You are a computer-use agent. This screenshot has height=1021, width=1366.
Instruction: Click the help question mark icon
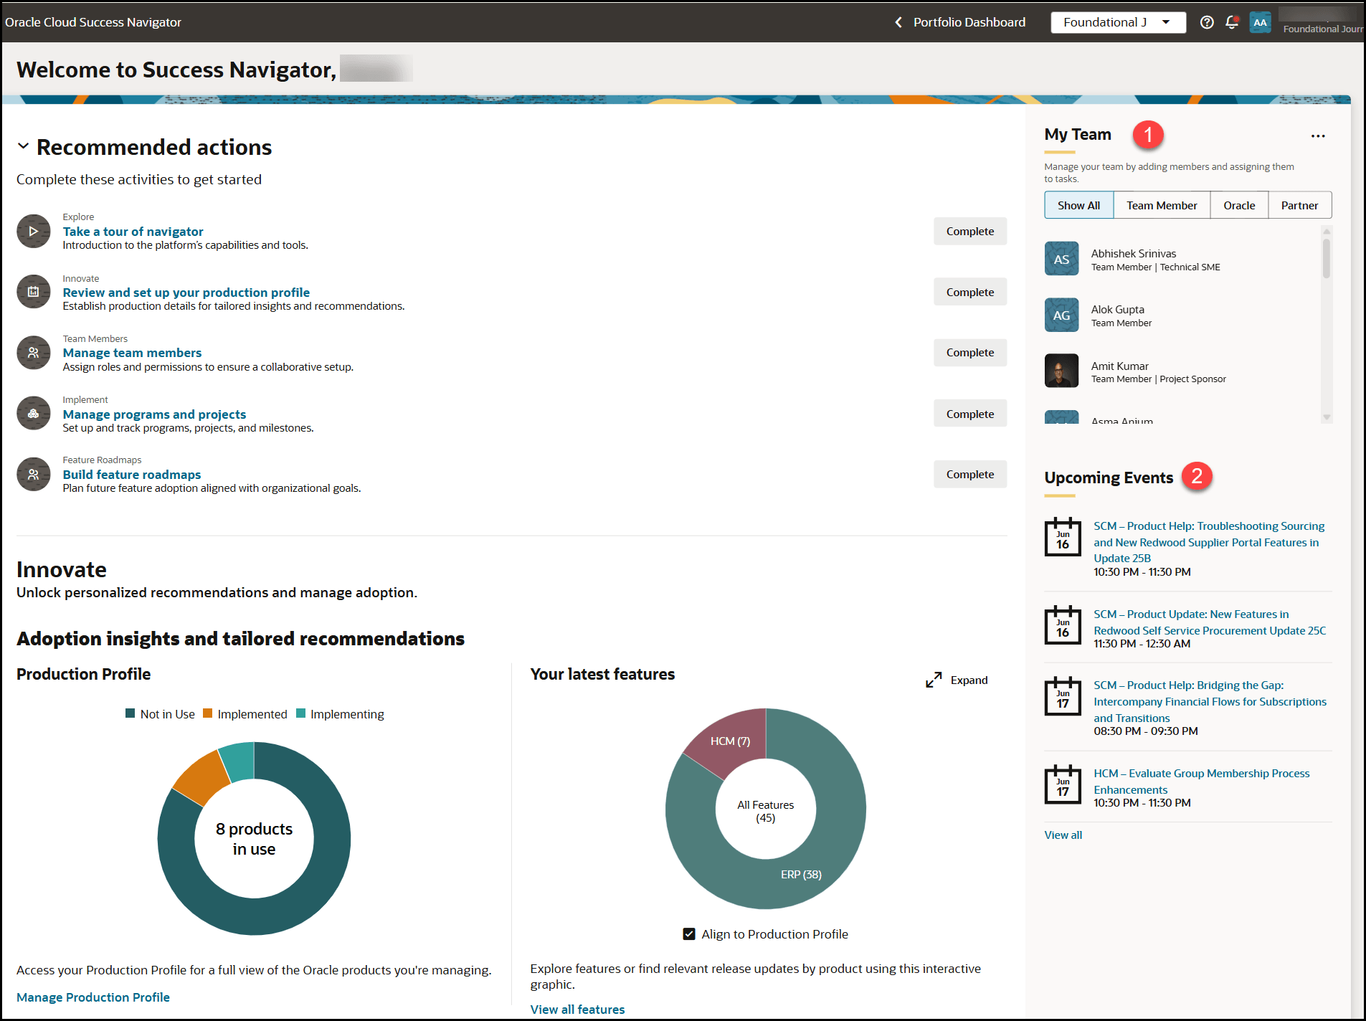(1207, 22)
